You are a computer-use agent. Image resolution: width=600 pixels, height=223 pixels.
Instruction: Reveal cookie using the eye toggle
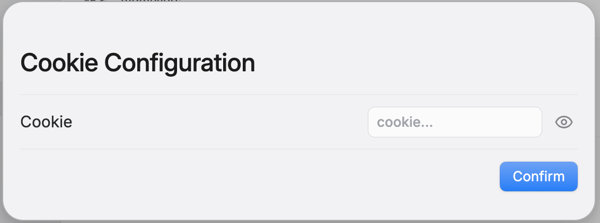(563, 123)
